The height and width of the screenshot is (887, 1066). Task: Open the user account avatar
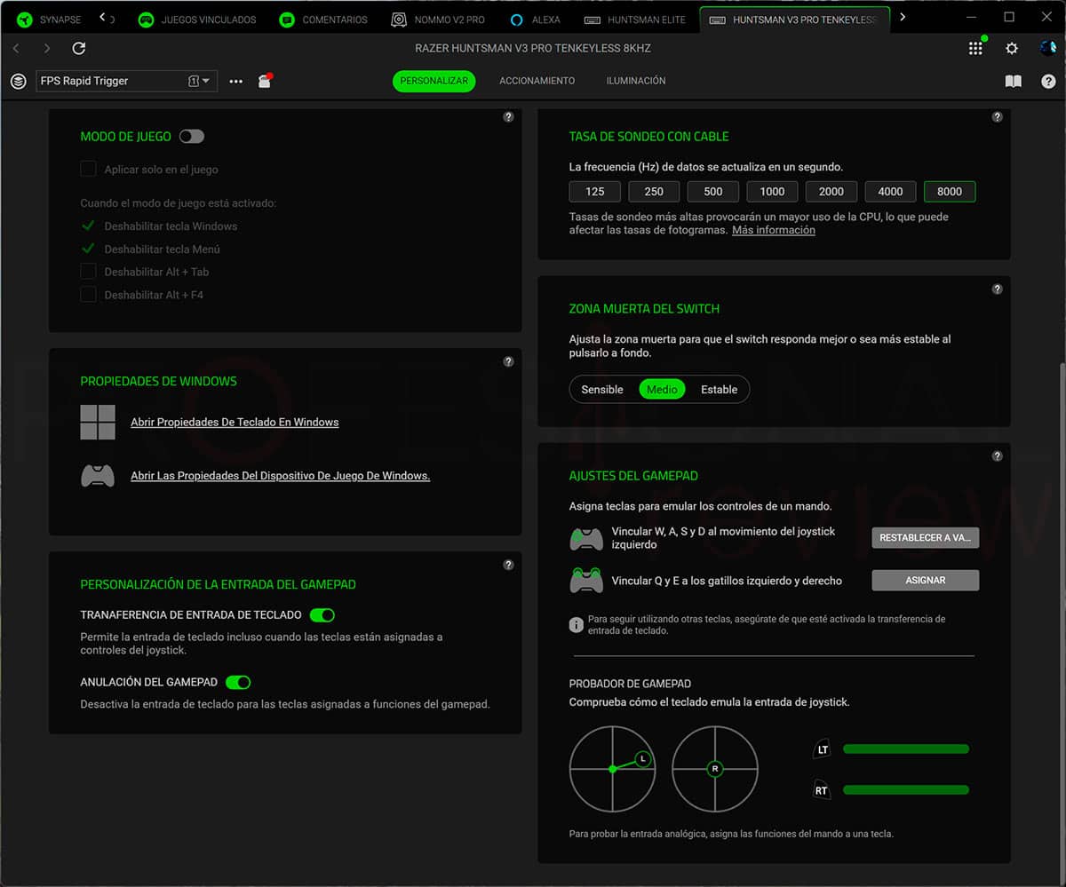1048,48
